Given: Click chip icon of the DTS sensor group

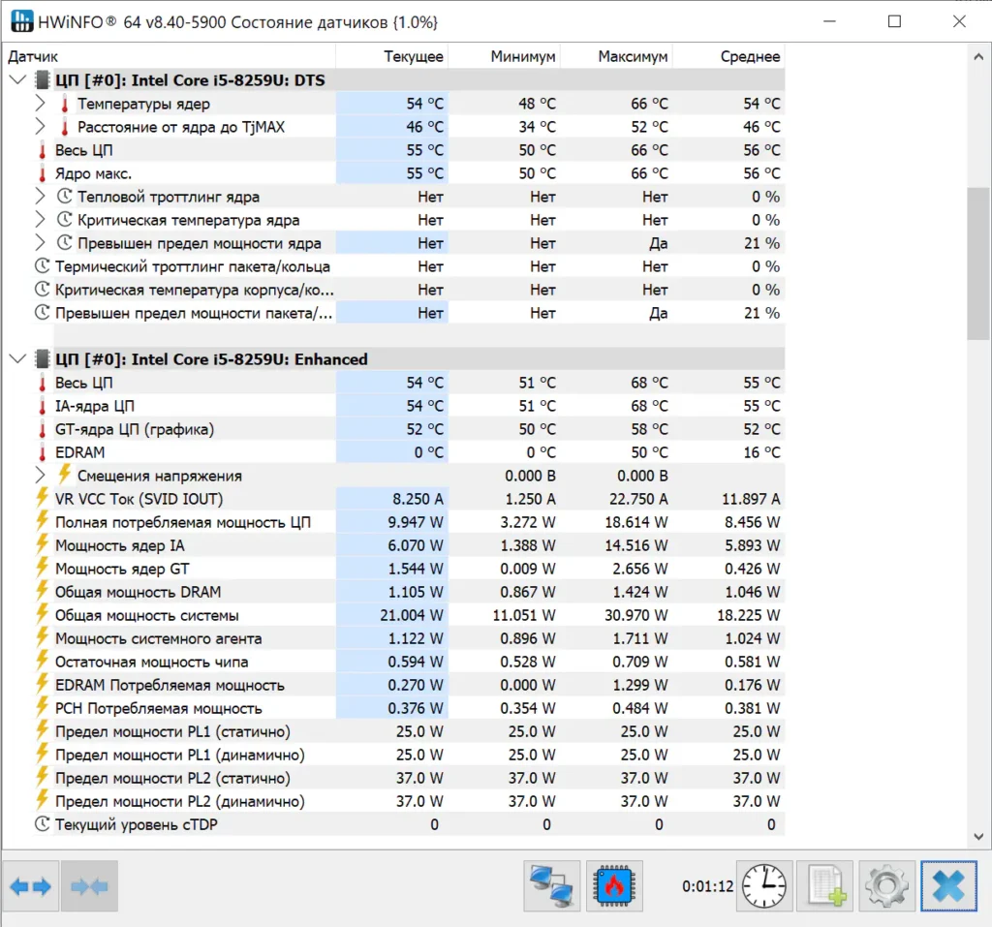Looking at the screenshot, I should 43,80.
